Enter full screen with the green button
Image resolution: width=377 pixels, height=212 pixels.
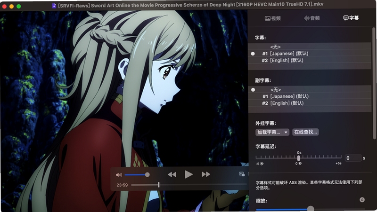(x=19, y=7)
